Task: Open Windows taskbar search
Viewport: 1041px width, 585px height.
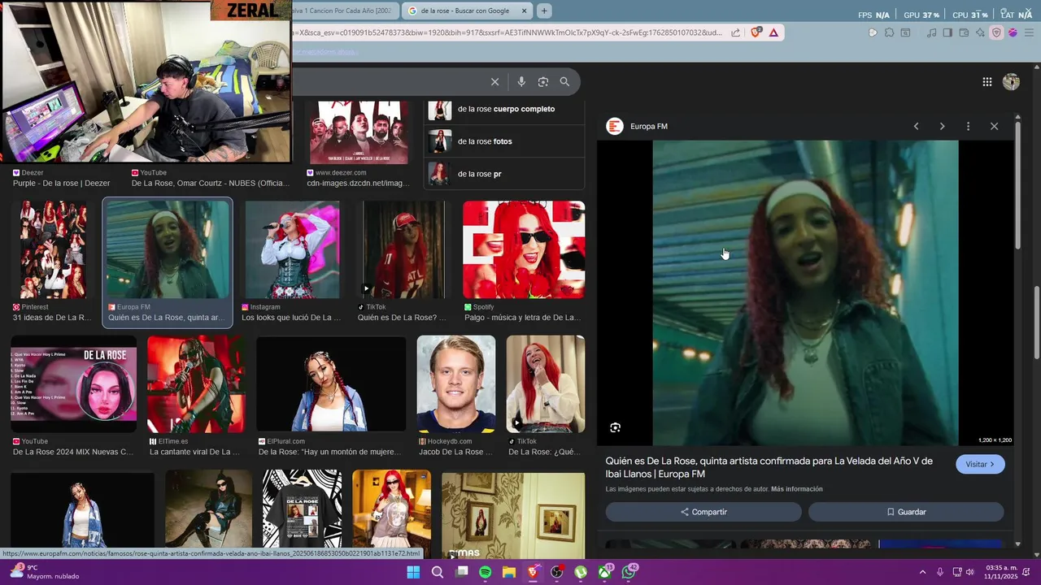Action: [x=438, y=572]
